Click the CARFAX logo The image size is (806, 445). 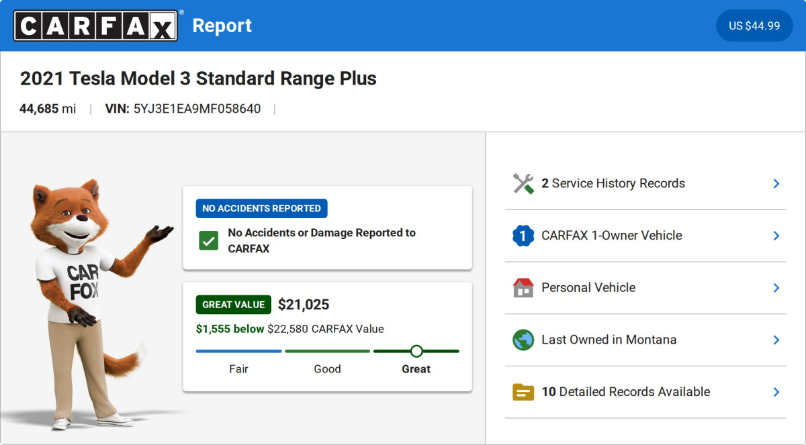[x=96, y=26]
